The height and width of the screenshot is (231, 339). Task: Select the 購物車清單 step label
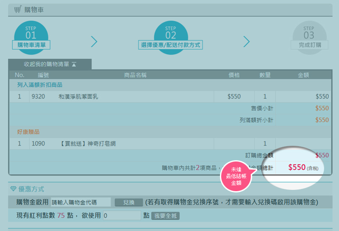click(31, 45)
